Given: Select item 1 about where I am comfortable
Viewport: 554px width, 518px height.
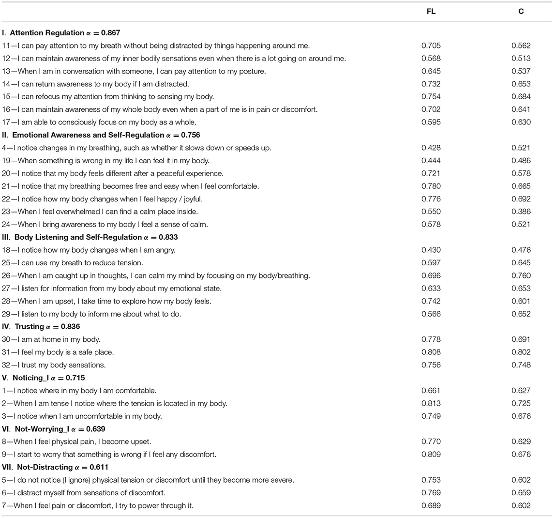Looking at the screenshot, I should pyautogui.click(x=79, y=391).
